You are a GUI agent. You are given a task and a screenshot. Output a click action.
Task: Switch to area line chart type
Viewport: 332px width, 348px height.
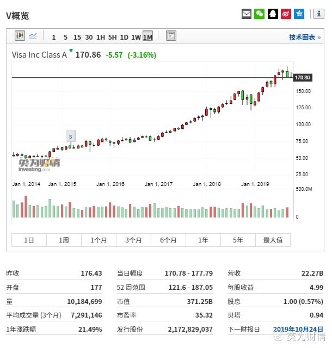tap(33, 36)
